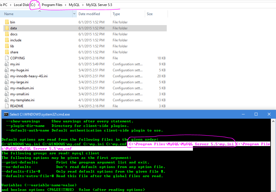
Task: Open the chevron after Local Disk (C:)
Action: pyautogui.click(x=39, y=5)
